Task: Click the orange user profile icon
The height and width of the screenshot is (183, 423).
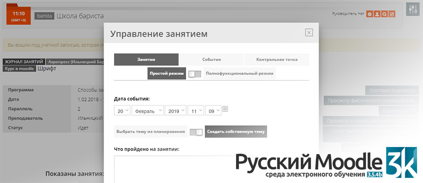Action: click(x=377, y=14)
